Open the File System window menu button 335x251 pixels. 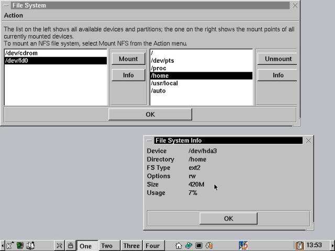coord(5,5)
